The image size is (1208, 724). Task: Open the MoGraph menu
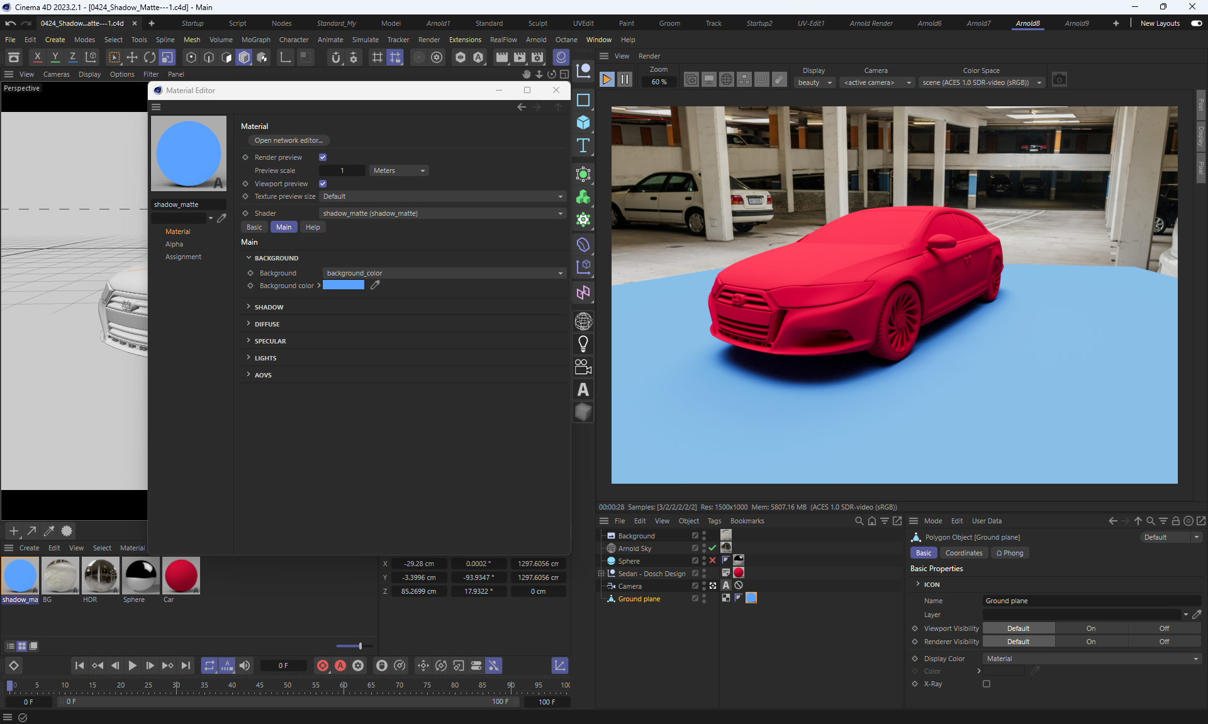(x=255, y=40)
